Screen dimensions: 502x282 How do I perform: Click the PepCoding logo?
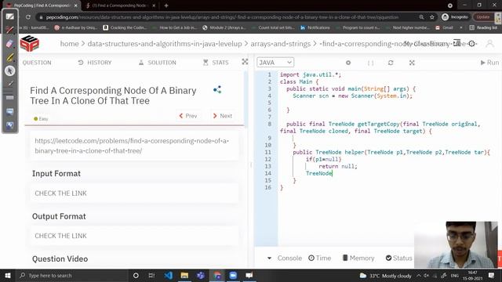click(x=30, y=44)
